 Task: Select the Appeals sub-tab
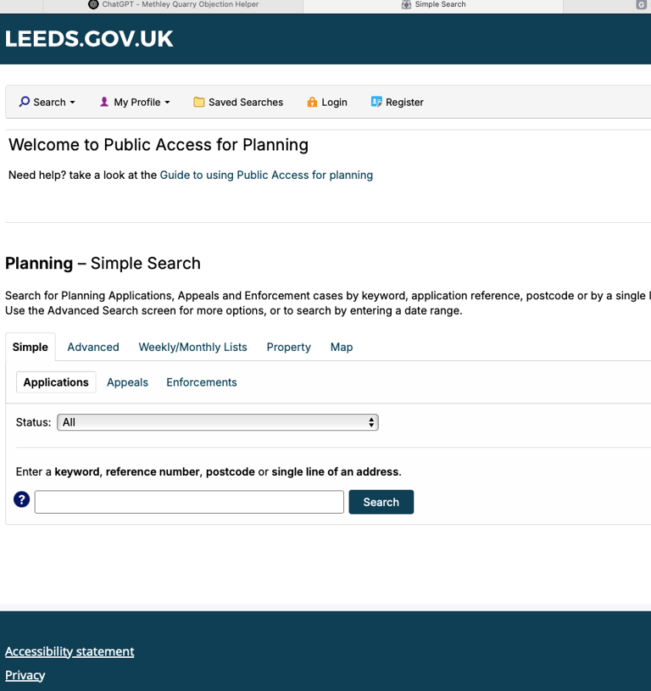127,382
